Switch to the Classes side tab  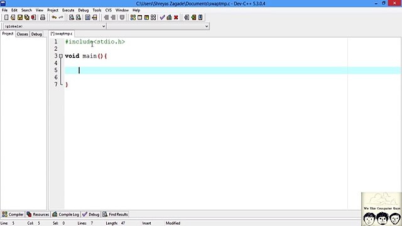pyautogui.click(x=23, y=34)
